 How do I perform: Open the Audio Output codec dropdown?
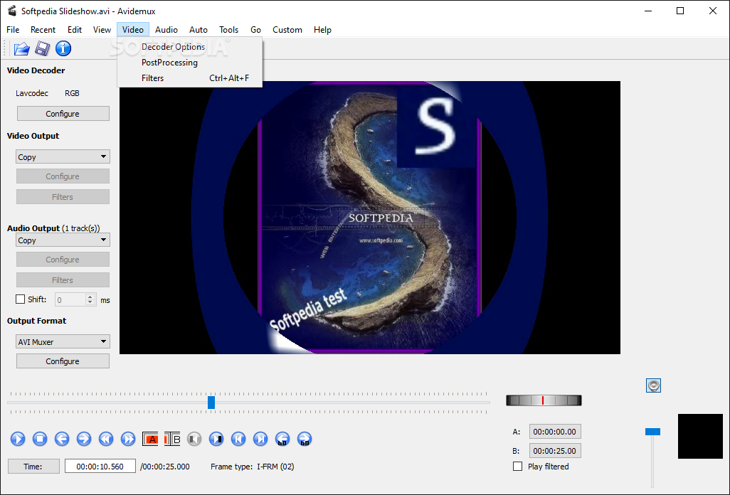[63, 240]
